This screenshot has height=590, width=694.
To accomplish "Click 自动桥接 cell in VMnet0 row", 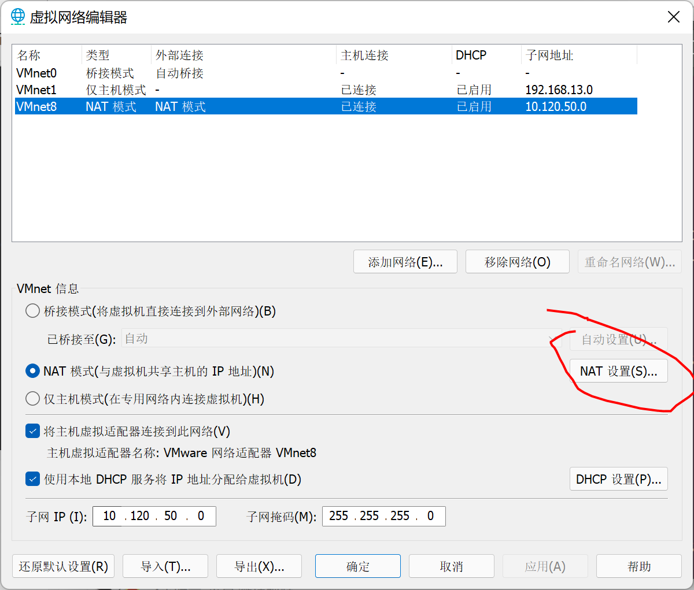I will click(180, 73).
